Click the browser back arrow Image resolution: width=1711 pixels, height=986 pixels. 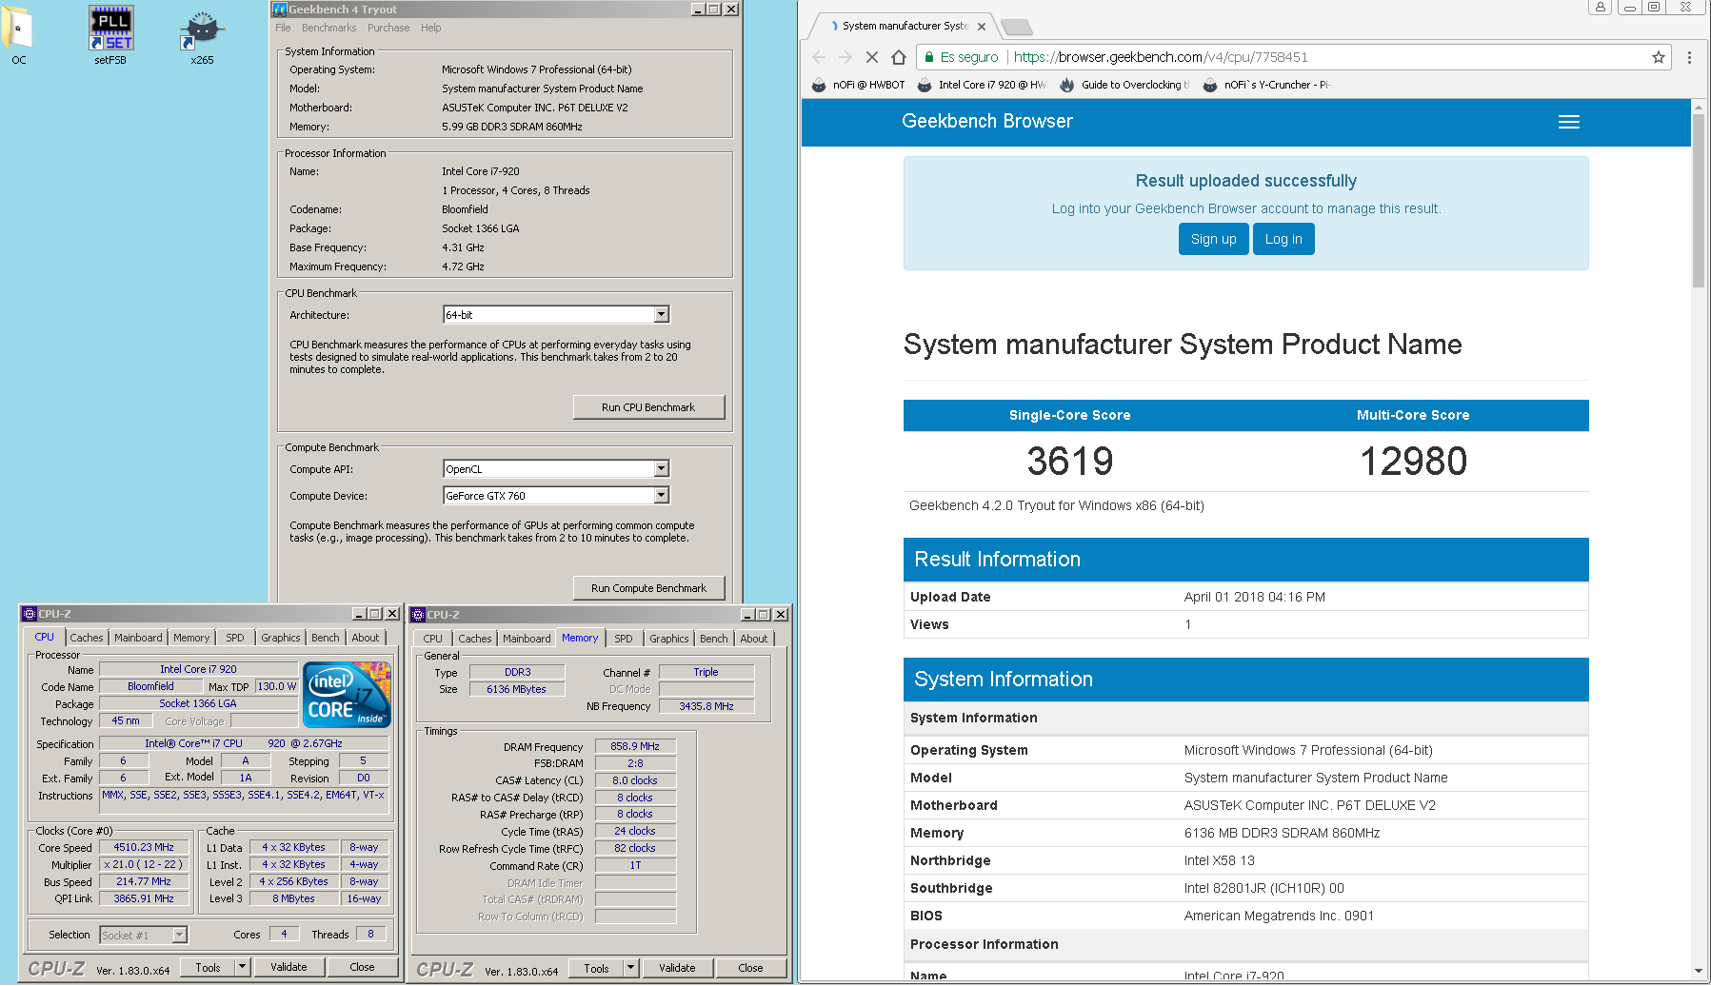click(x=819, y=57)
